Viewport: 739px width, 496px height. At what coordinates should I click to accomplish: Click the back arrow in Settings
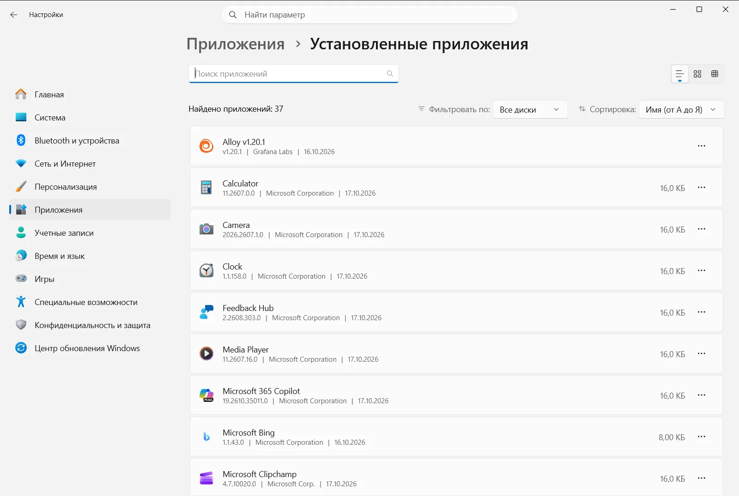point(14,15)
